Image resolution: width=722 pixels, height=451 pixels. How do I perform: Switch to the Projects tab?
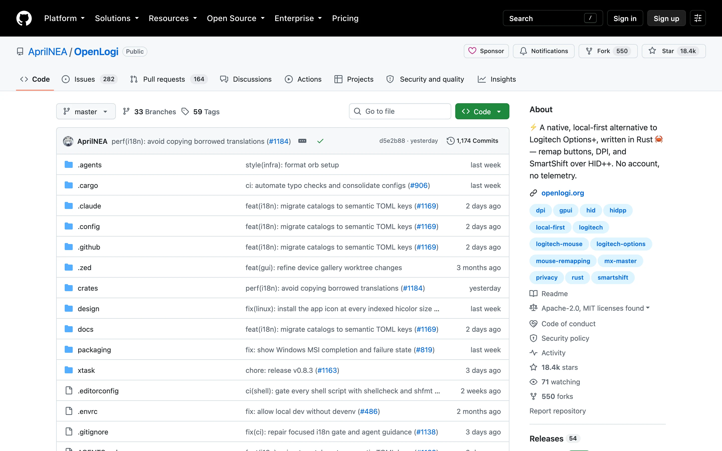tap(354, 79)
